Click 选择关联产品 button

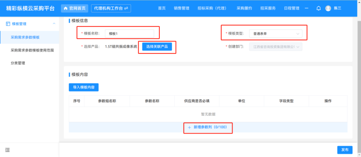coord(157,47)
